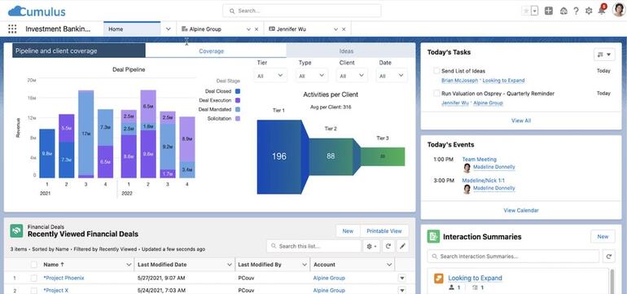Click the global Search field

pos(302,11)
